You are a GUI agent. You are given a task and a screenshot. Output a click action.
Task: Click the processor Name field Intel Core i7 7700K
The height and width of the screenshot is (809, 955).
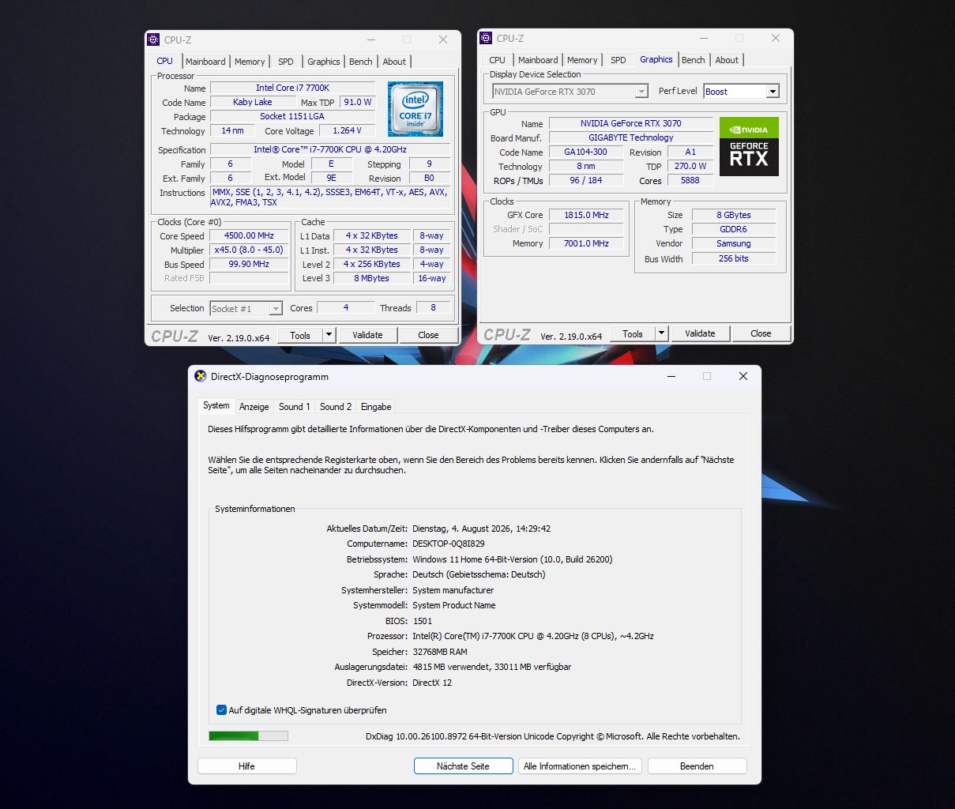pyautogui.click(x=292, y=88)
